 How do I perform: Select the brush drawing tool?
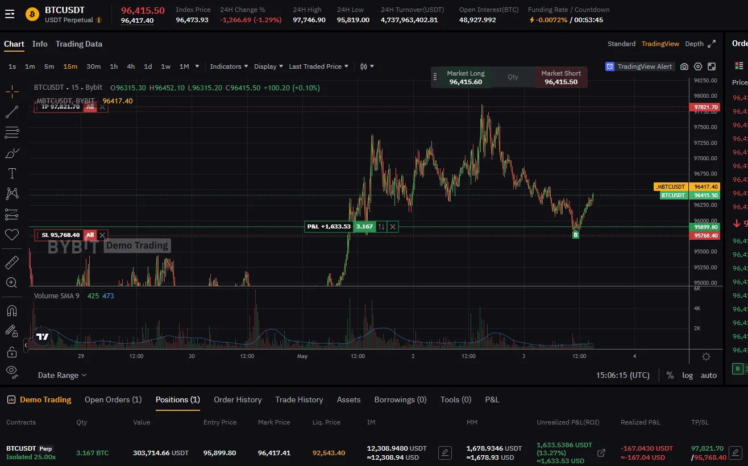(x=12, y=153)
